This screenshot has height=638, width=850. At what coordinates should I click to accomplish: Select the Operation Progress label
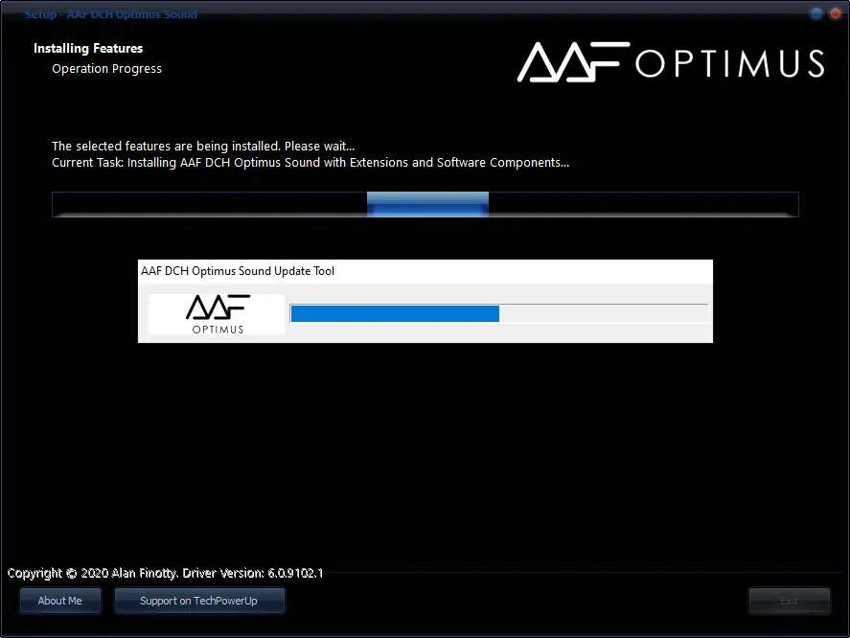(106, 68)
